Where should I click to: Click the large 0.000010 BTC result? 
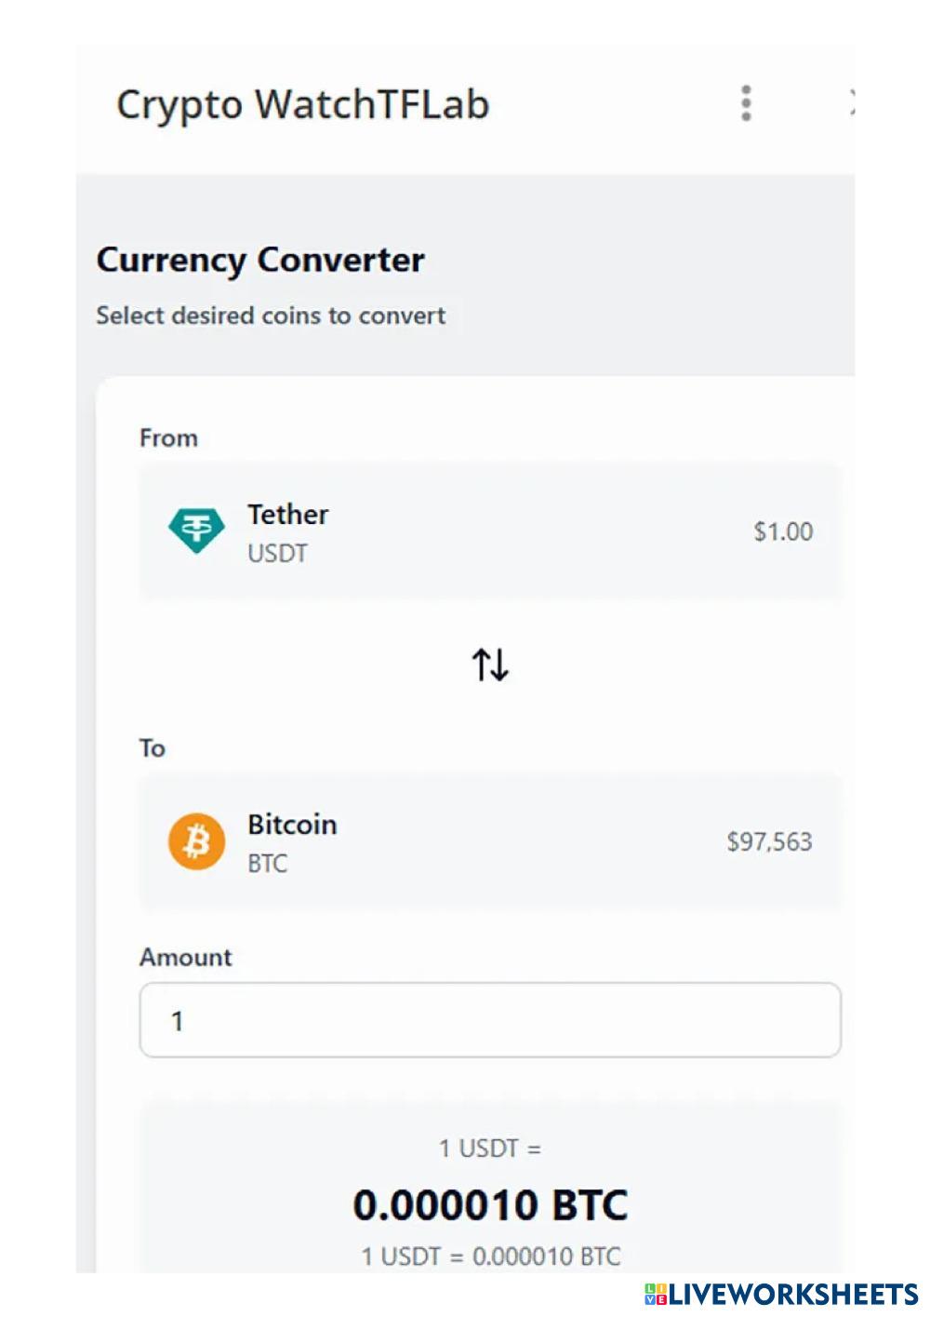[x=490, y=1204]
